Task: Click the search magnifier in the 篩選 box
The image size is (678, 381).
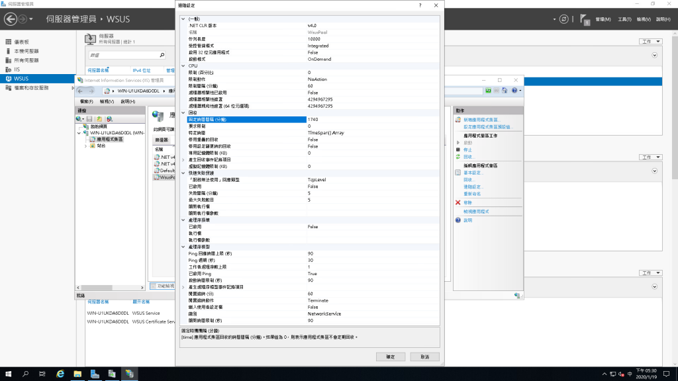Action: click(162, 55)
